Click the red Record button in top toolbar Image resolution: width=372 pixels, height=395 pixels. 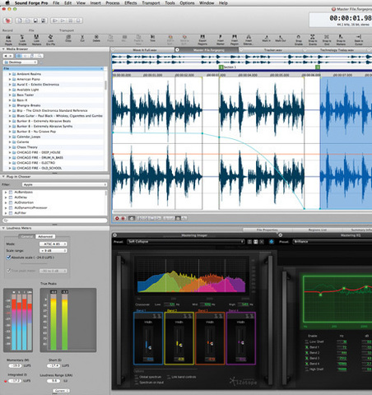tap(7, 21)
